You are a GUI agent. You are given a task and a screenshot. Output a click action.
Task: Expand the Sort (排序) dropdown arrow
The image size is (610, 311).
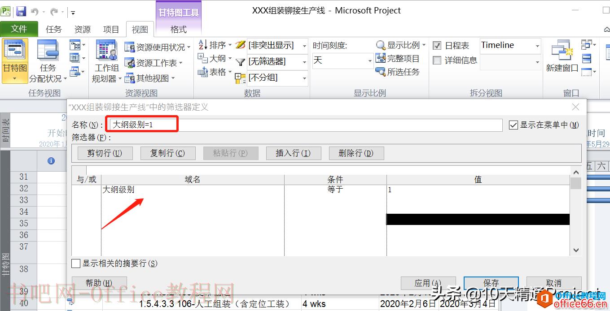[x=230, y=45]
